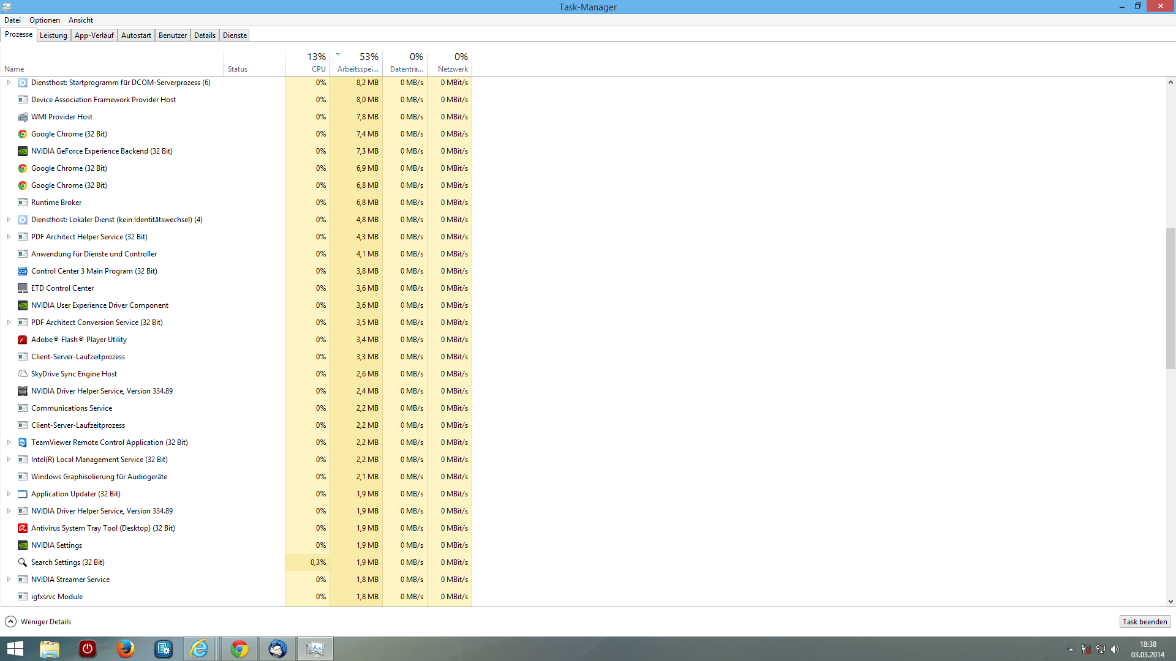The height and width of the screenshot is (661, 1176).
Task: Click the volume icon in system tray
Action: (x=1115, y=649)
